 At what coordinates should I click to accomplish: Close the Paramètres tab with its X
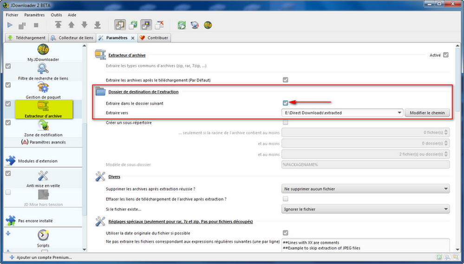tap(132, 38)
